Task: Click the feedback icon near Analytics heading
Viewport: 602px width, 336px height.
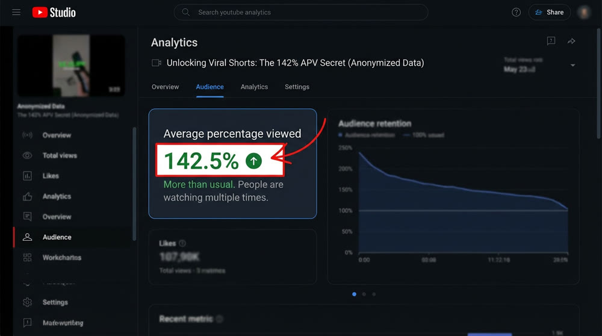Action: 551,41
